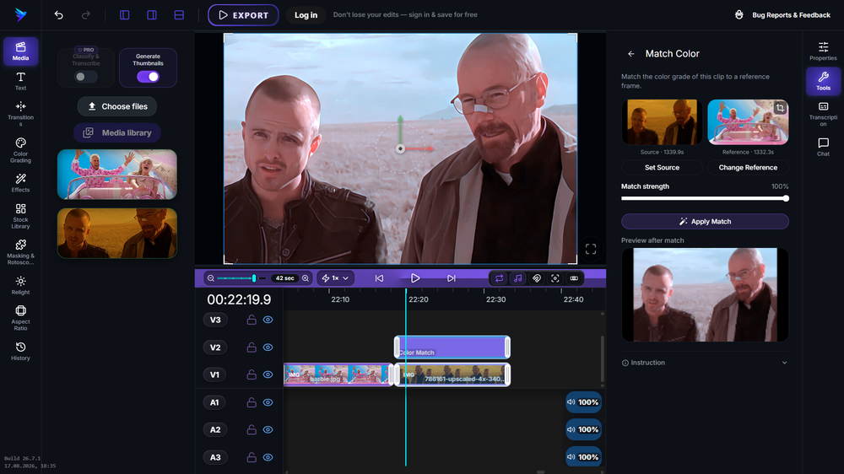Screen dimensions: 844x474
Task: Click the focus frame icon in timeline toolbar
Action: 555,278
